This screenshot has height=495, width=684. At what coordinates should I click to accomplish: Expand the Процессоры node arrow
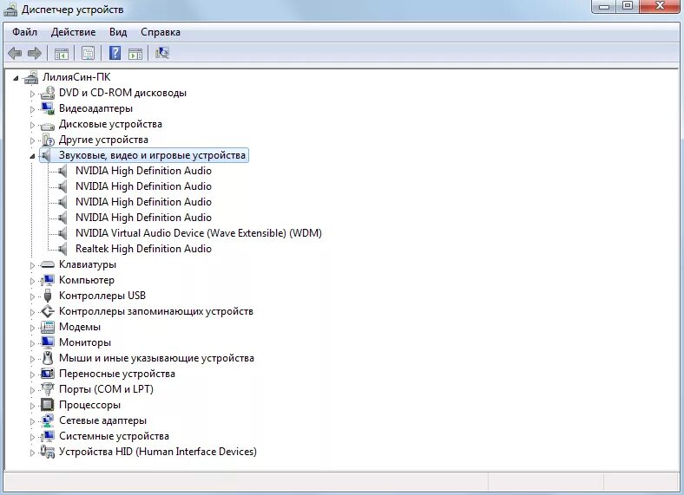[32, 406]
